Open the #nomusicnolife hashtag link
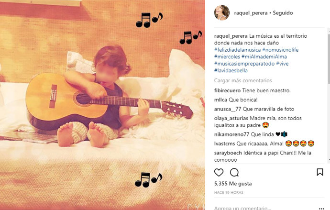 point(280,50)
